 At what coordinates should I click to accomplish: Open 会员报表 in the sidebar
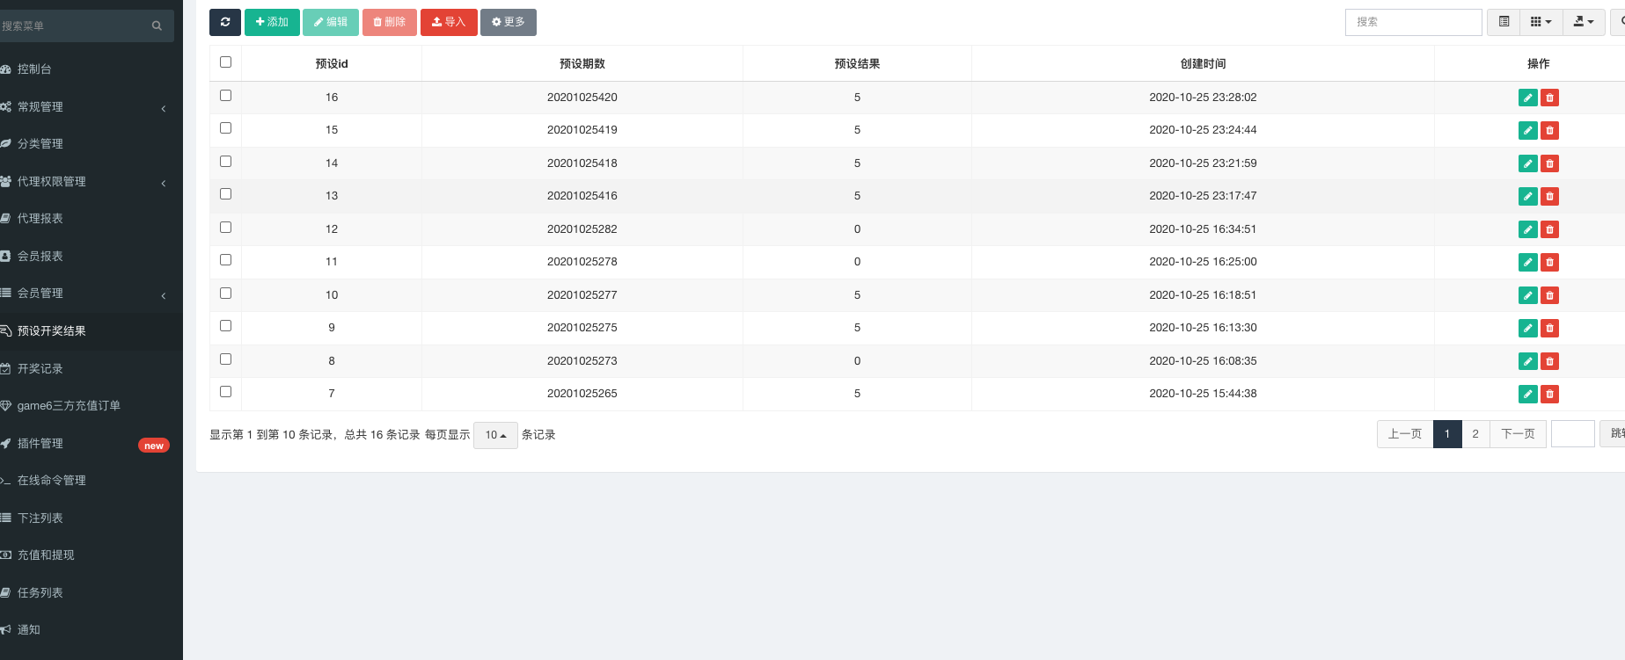coord(91,256)
